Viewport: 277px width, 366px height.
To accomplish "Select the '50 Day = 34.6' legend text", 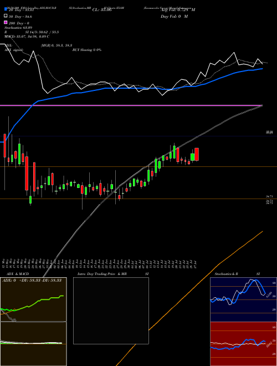I will point(20,17).
